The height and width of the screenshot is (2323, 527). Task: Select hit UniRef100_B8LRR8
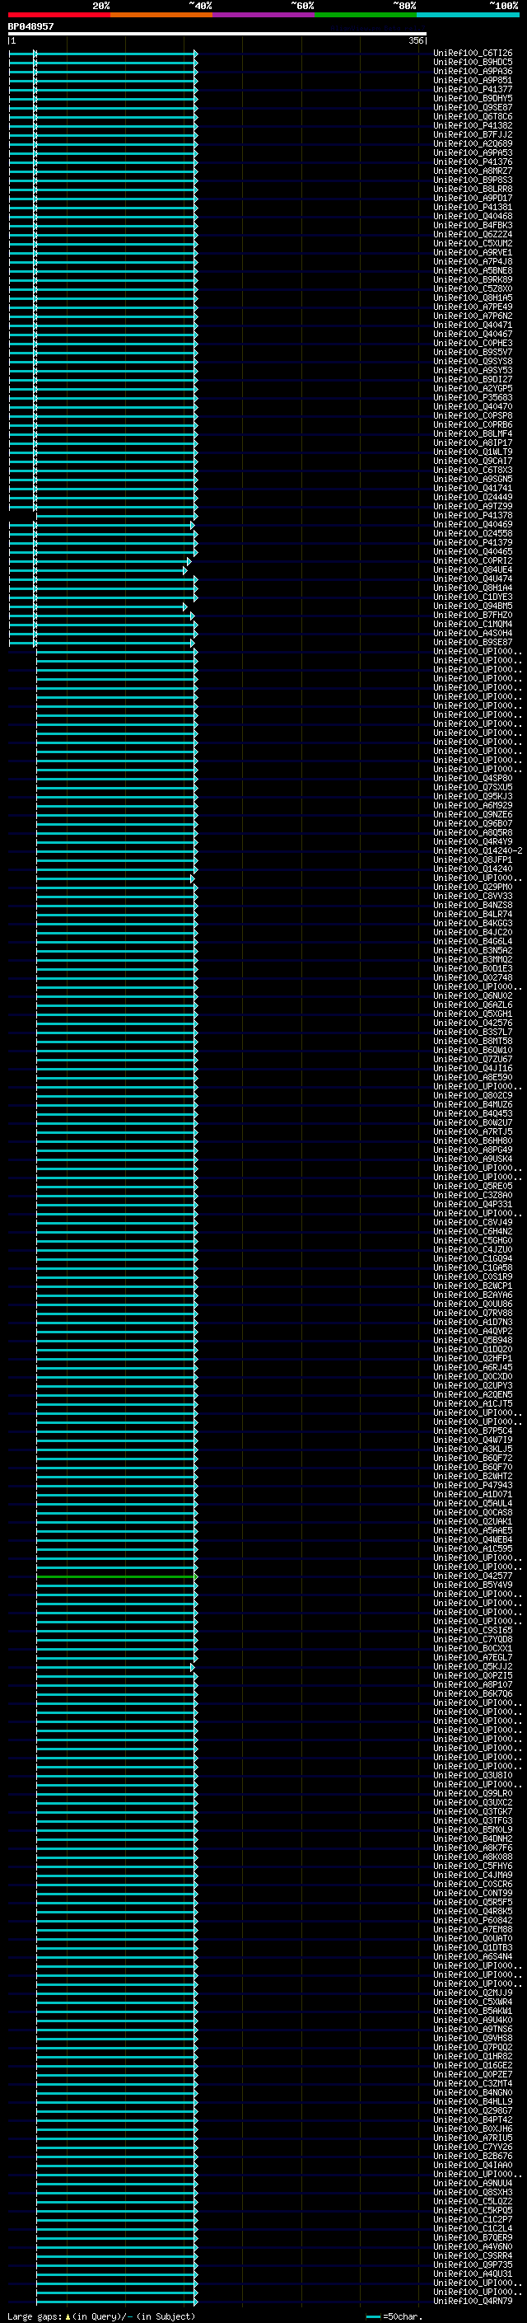coord(473,190)
